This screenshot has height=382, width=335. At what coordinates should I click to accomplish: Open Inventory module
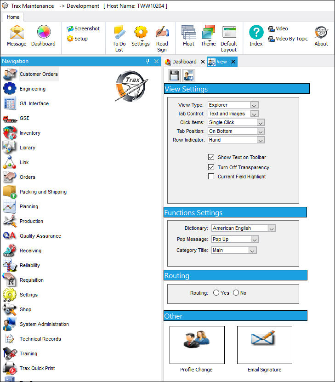pos(22,133)
